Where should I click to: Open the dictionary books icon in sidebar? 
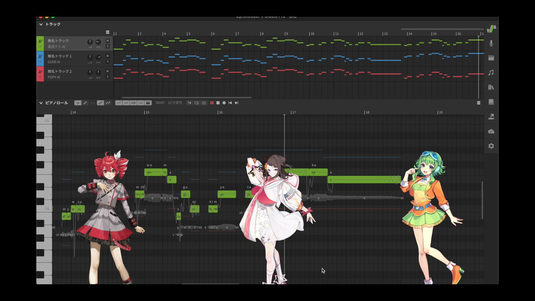tap(491, 88)
